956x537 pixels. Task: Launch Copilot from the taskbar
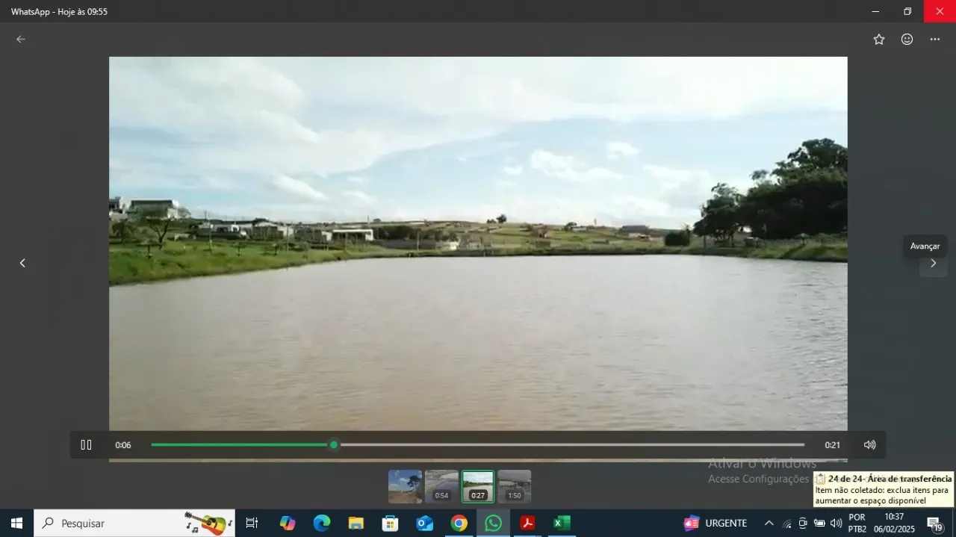coord(288,523)
